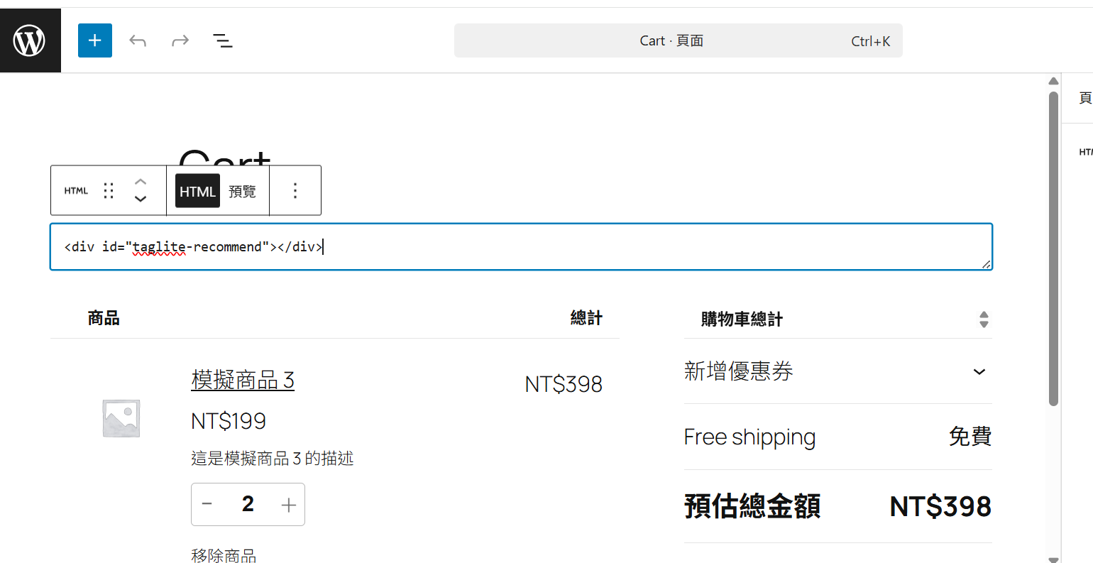1093x563 pixels.
Task: Move the HTML block up with the up arrow
Action: point(140,180)
